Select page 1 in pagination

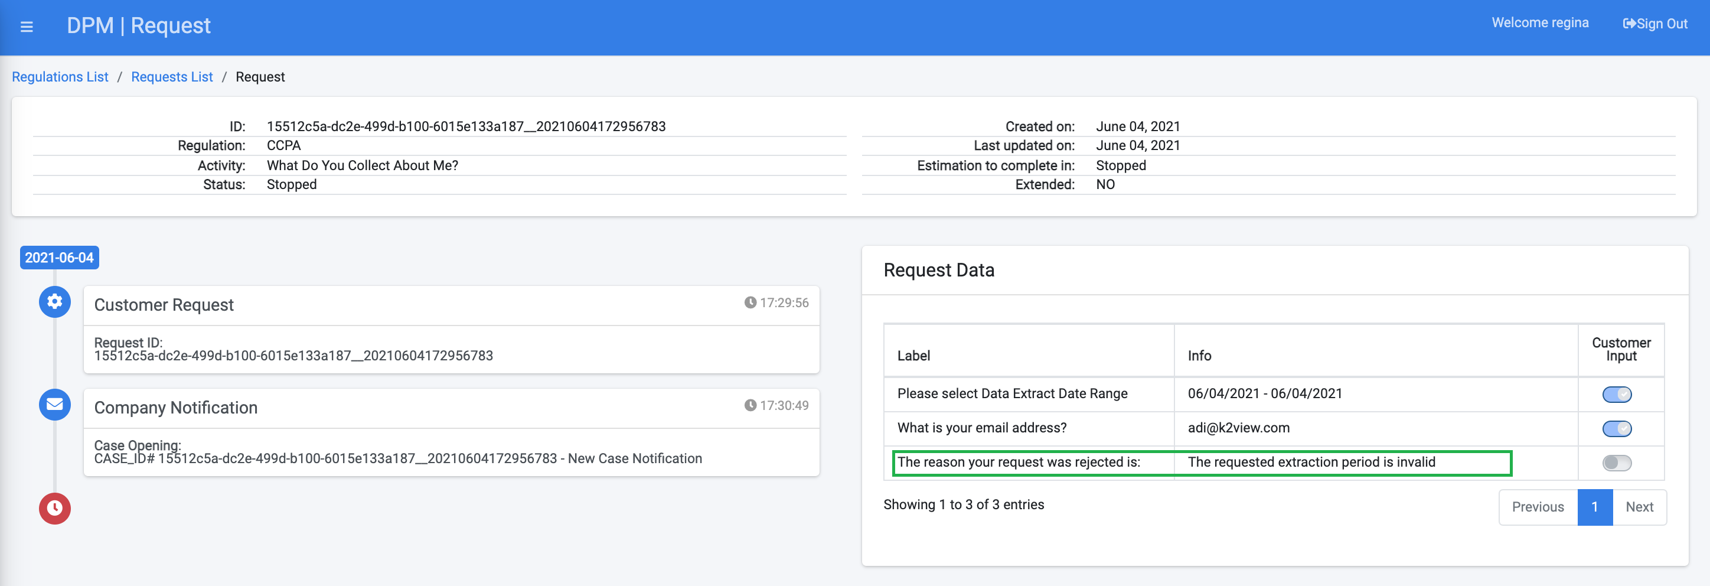tap(1594, 507)
